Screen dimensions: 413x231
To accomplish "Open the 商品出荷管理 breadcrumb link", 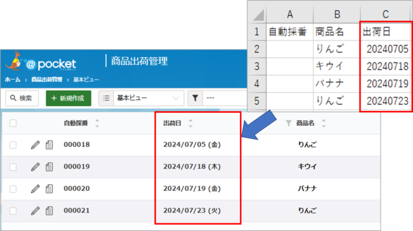I will [x=47, y=79].
